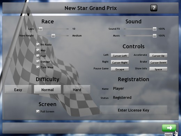Click the View Height slider handle
Viewport: 181px width, 136px height.
pyautogui.click(x=53, y=36)
